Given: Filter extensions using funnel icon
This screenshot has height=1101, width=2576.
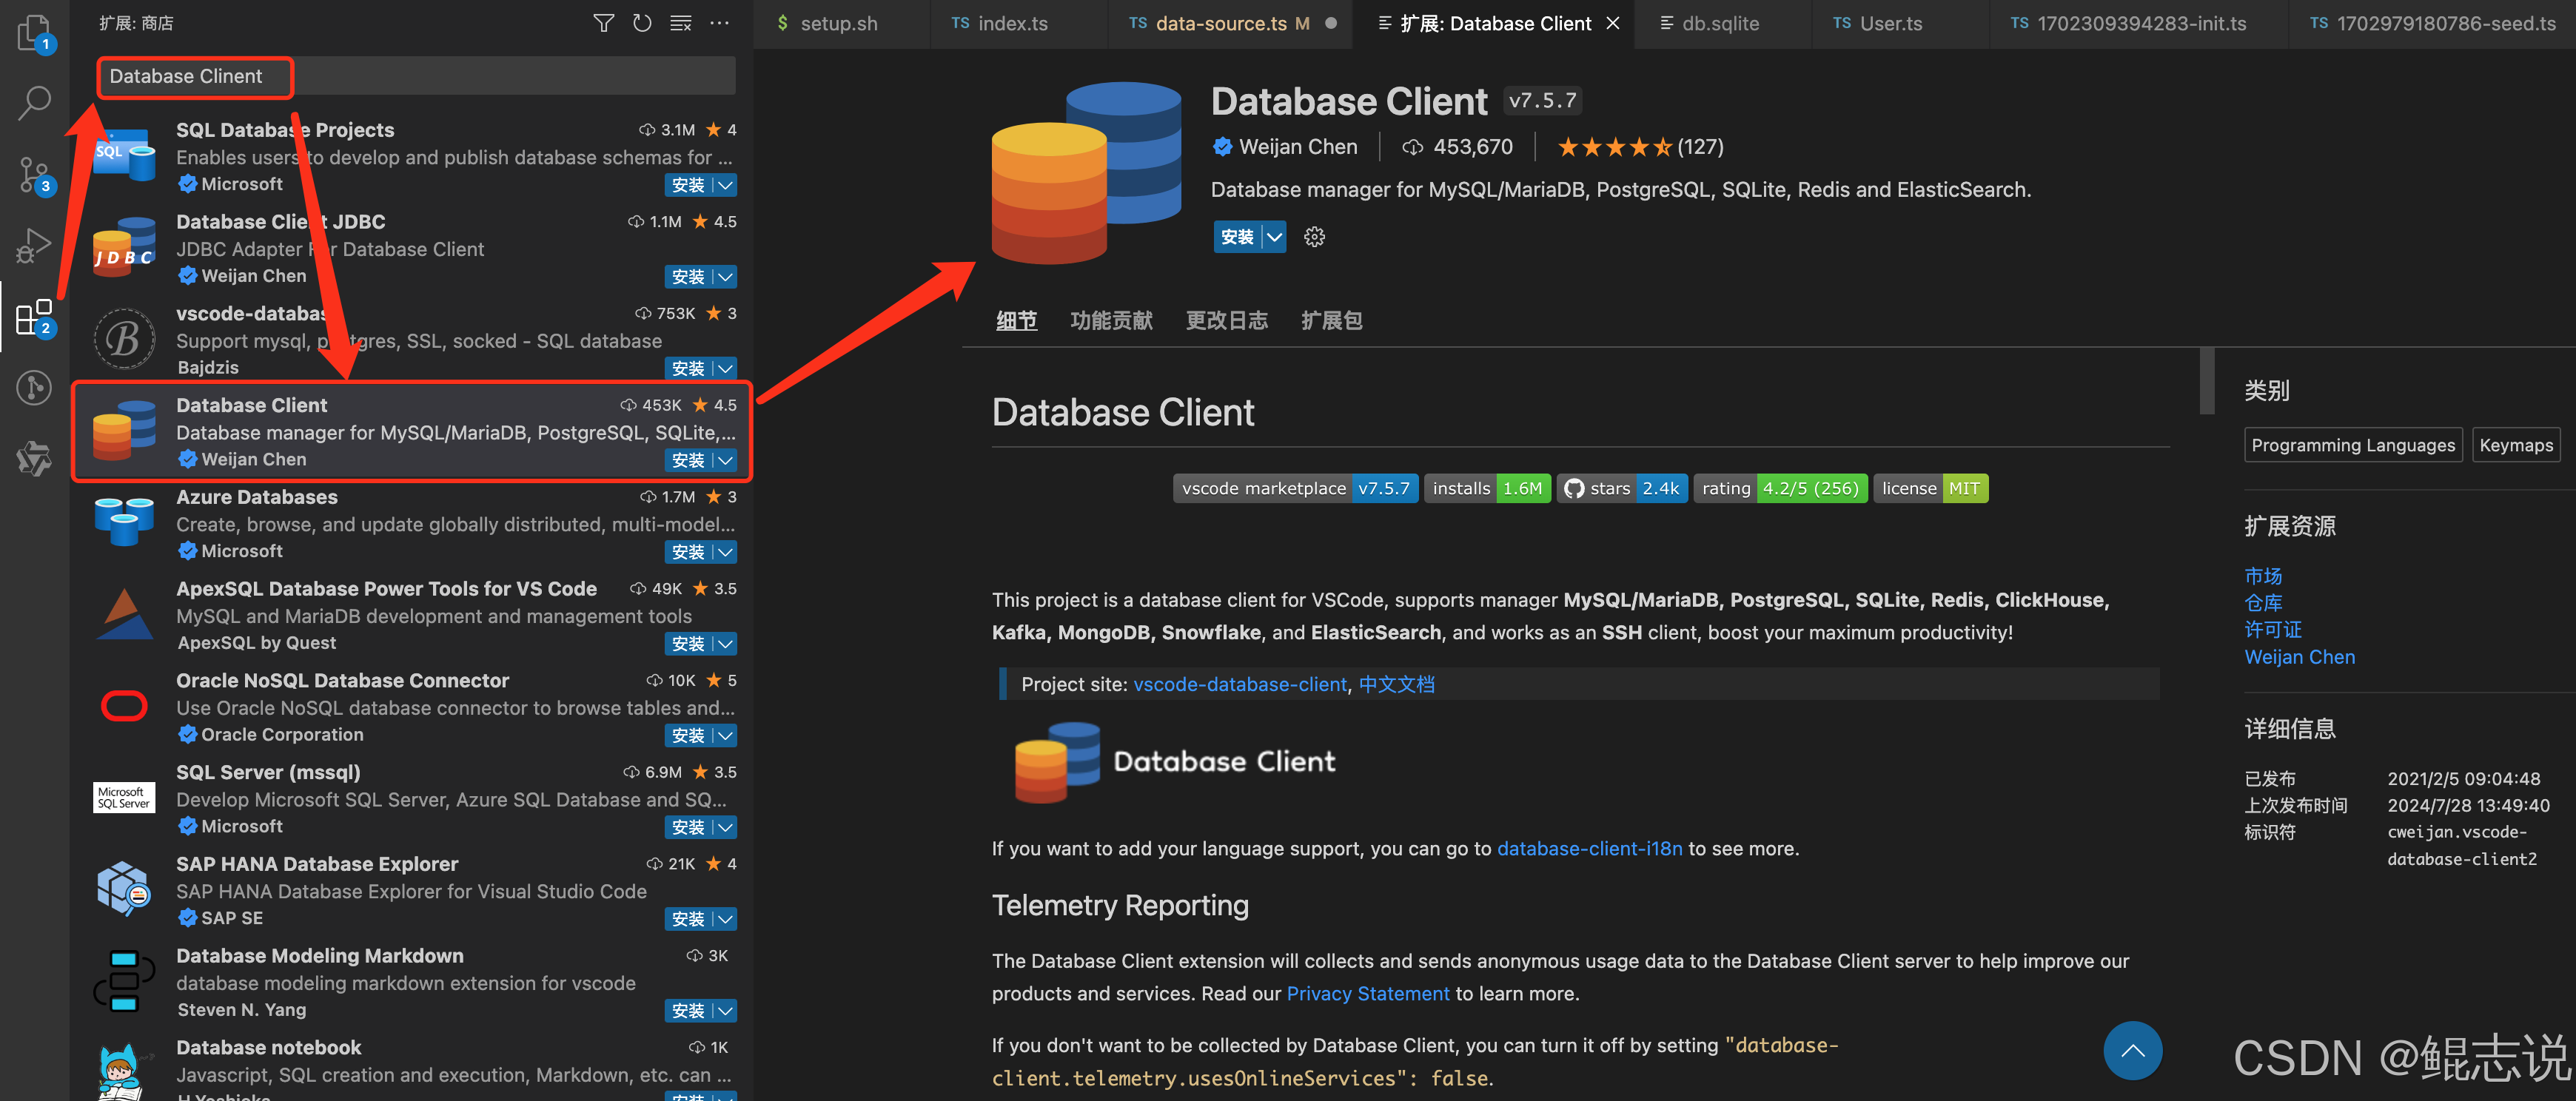Looking at the screenshot, I should [x=603, y=23].
